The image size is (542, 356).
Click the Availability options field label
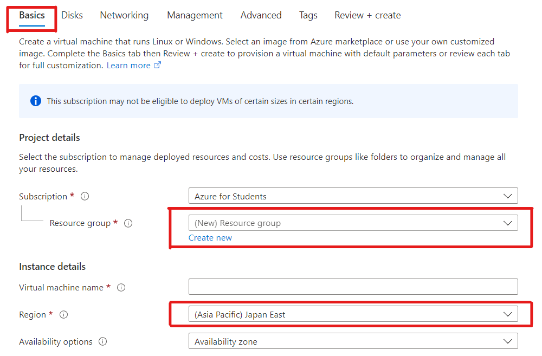[56, 341]
